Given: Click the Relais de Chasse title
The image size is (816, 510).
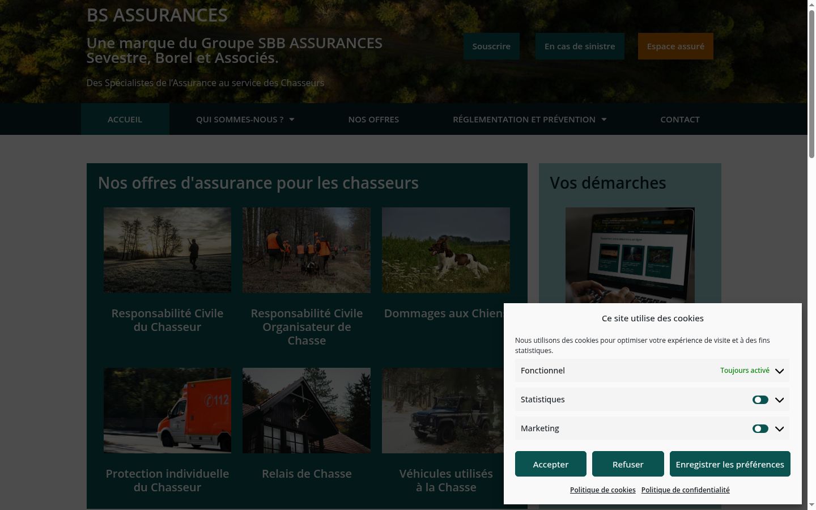Looking at the screenshot, I should tap(307, 474).
